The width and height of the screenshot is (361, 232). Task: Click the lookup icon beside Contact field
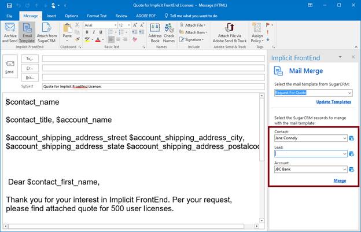pos(351,138)
